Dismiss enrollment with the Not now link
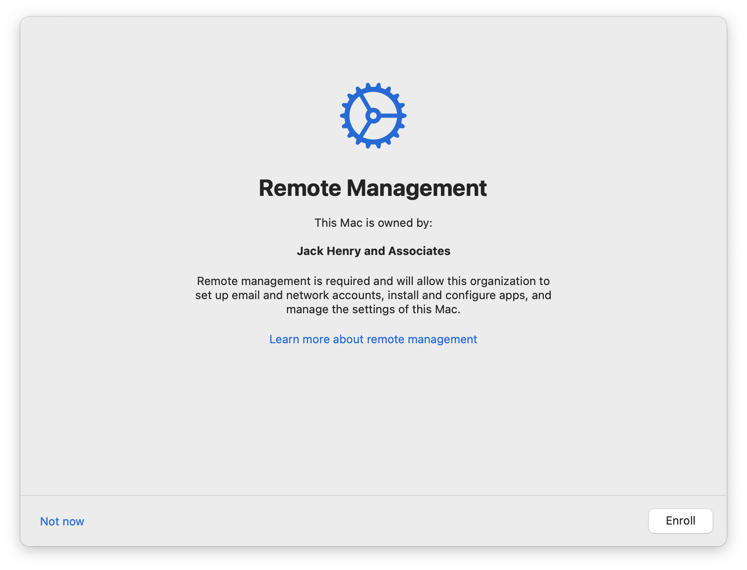This screenshot has height=570, width=747. 62,521
